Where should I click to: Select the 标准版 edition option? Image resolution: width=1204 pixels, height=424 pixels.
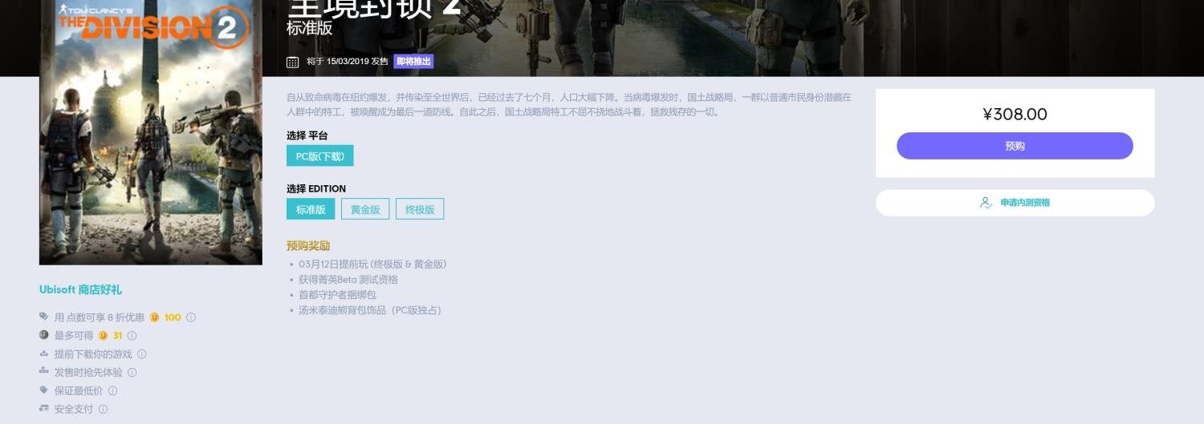pos(311,209)
